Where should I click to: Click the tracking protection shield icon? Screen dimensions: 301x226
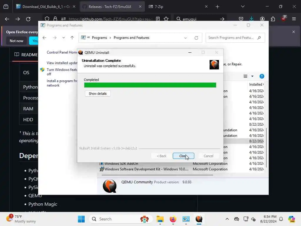click(x=47, y=19)
